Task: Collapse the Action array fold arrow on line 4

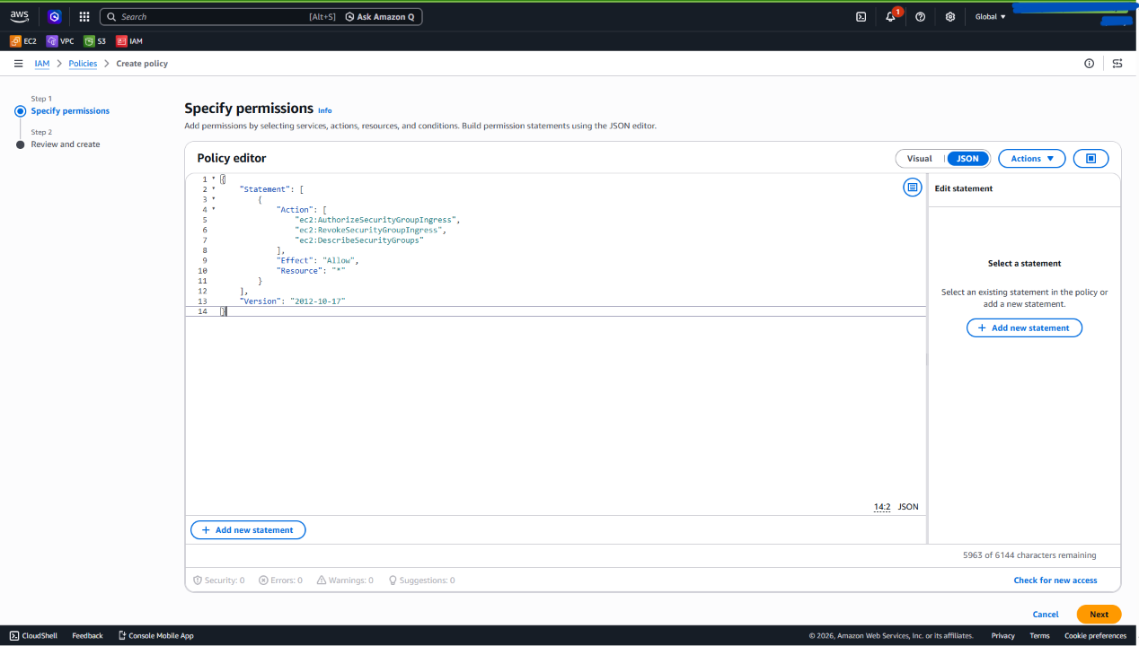Action: click(214, 210)
